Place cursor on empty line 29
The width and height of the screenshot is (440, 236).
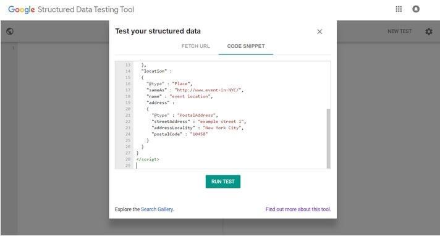(230, 166)
